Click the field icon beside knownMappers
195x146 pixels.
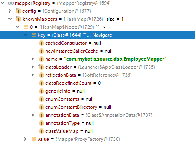[x=18, y=19]
